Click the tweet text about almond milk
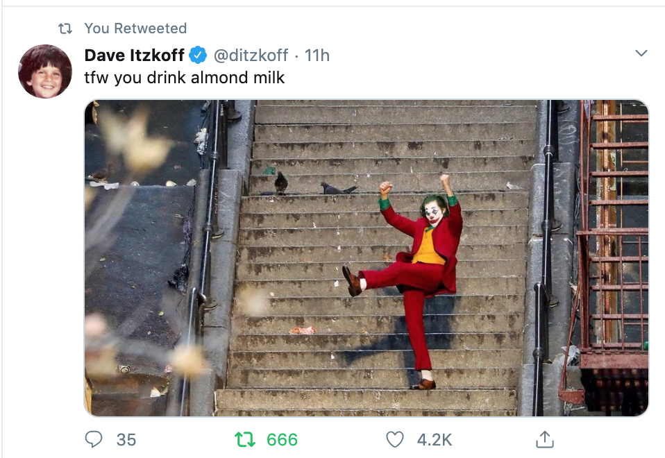 [x=185, y=77]
